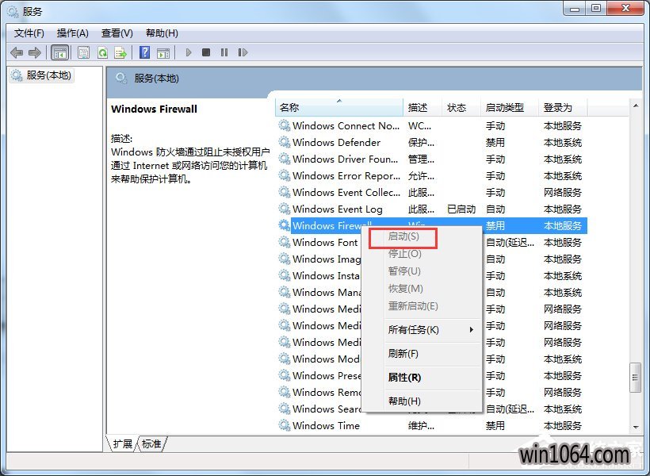The height and width of the screenshot is (476, 650).
Task: Minimize the 服务 window
Action: click(575, 9)
